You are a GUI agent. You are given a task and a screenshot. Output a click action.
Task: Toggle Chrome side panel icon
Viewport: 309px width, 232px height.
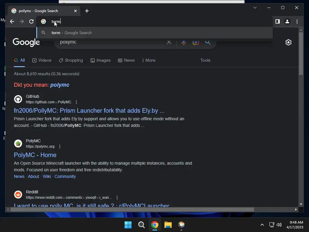point(278,21)
